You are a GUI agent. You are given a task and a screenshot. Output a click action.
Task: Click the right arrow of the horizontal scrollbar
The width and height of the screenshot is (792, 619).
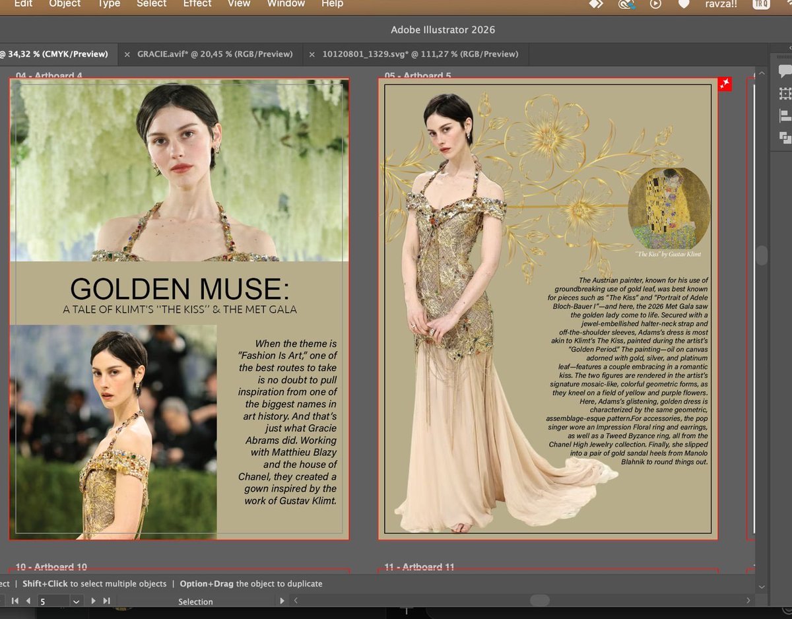point(748,601)
